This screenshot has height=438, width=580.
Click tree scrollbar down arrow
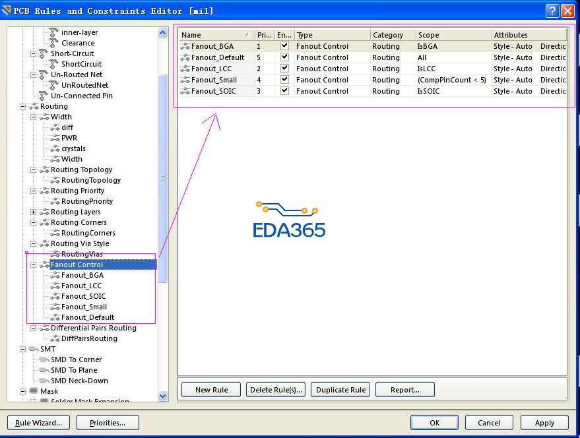click(x=163, y=396)
